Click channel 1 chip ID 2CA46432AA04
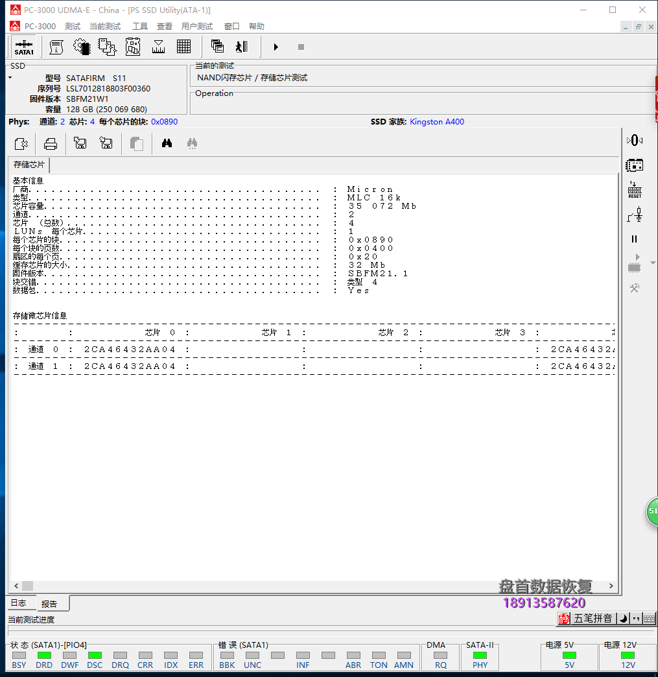 [130, 366]
